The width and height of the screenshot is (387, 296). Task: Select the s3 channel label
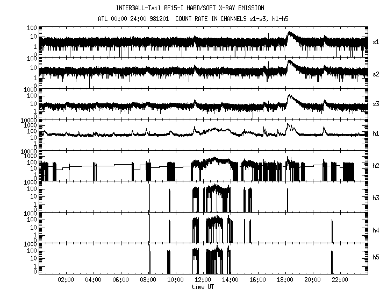(377, 104)
